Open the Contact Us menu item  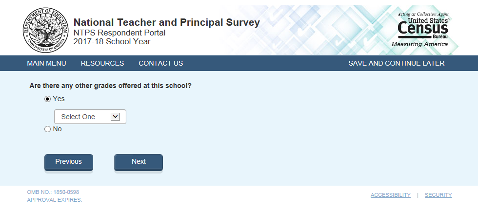click(x=160, y=63)
